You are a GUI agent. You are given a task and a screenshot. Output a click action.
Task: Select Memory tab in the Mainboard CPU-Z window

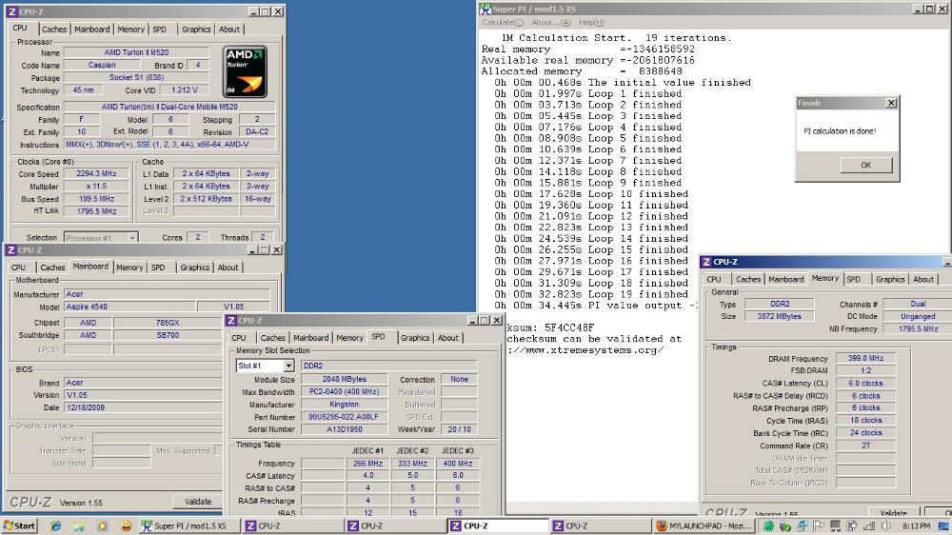129,267
